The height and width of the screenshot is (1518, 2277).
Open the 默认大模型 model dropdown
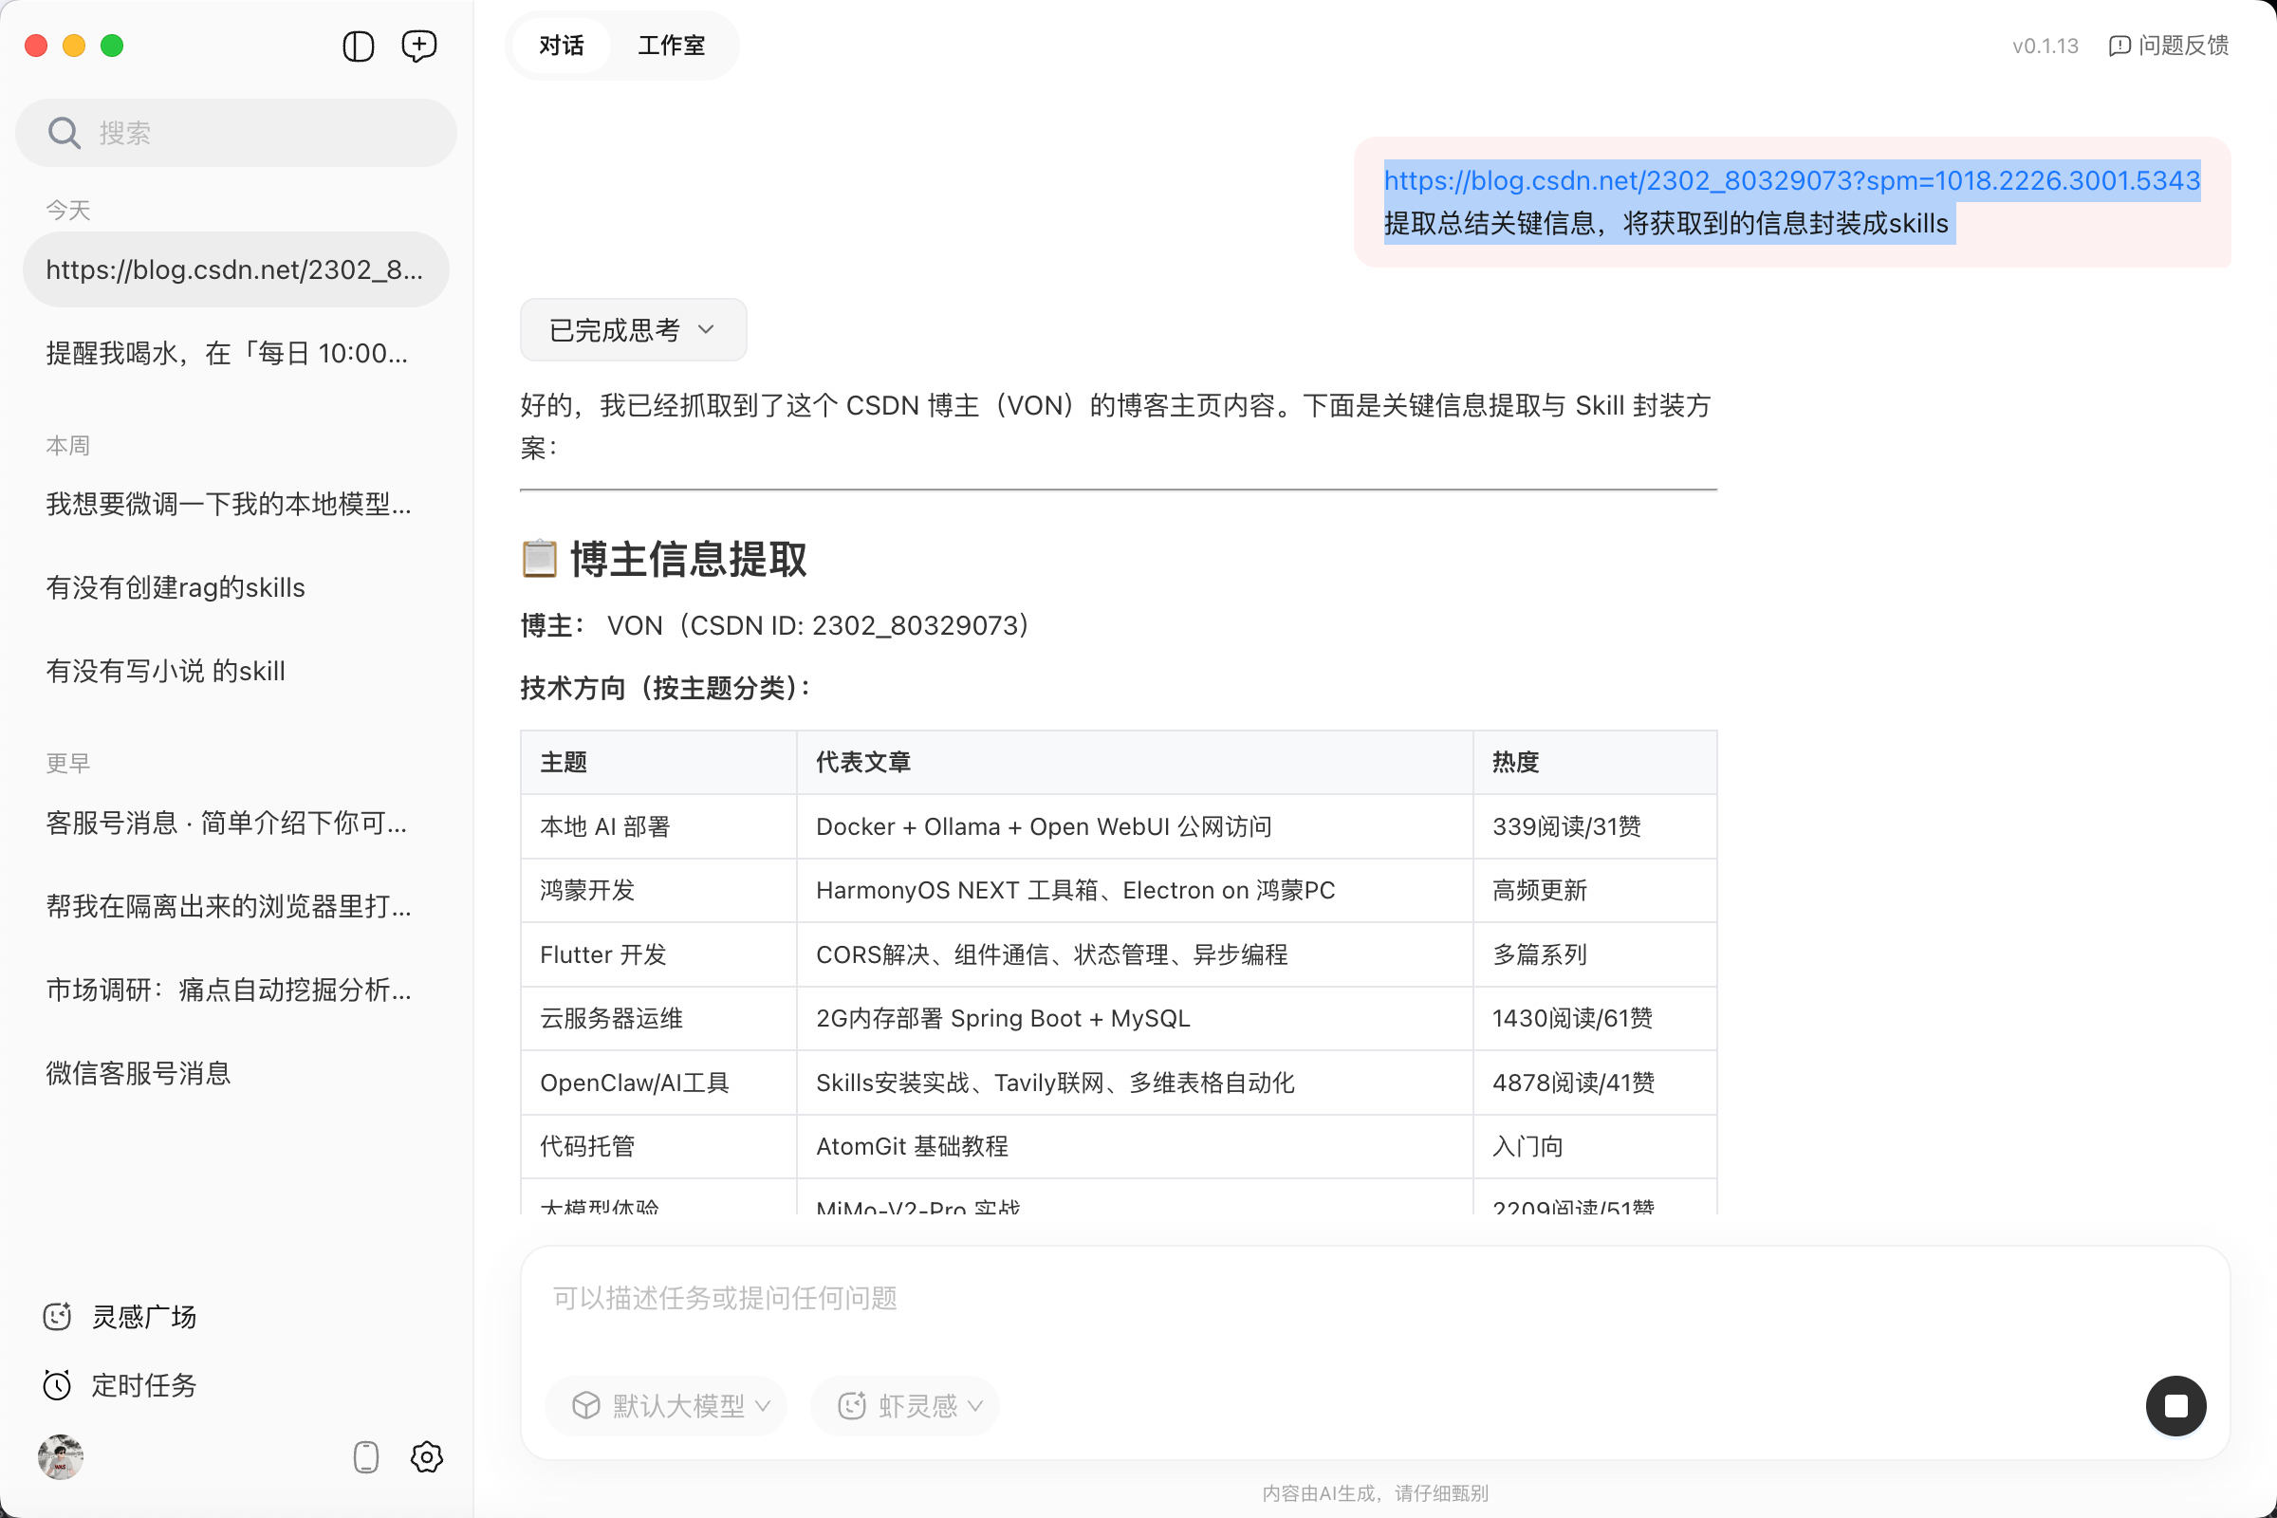[666, 1406]
